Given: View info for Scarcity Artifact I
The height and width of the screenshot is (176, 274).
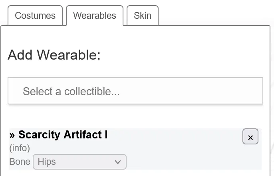Looking at the screenshot, I should pyautogui.click(x=20, y=148).
